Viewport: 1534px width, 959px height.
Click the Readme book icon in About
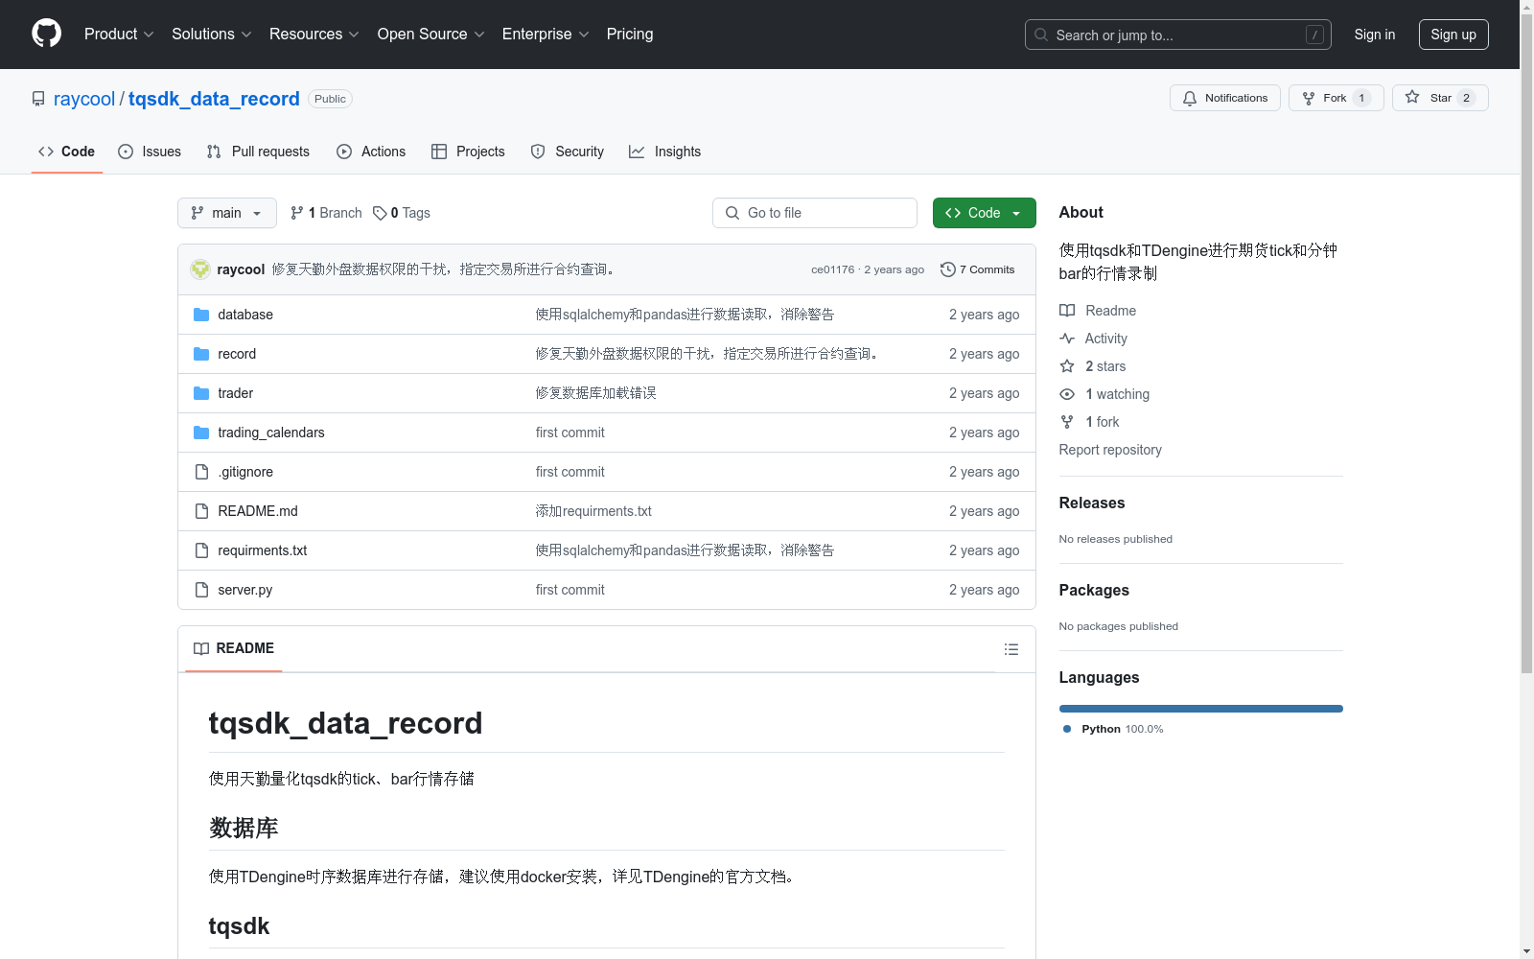1067,311
